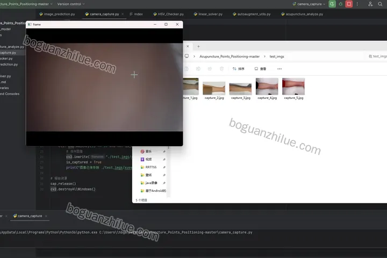This screenshot has width=387, height=258.
Task: Select the camera_capture run tab in bottom panel
Action: [27, 216]
